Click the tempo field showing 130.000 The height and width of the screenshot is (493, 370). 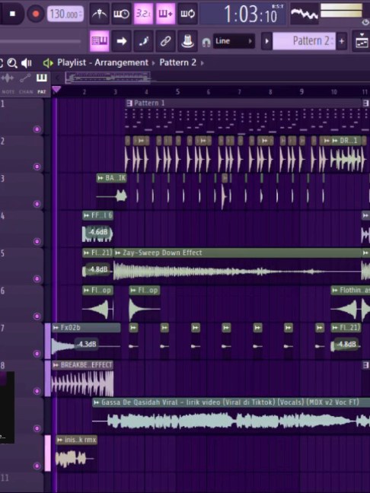pos(65,14)
